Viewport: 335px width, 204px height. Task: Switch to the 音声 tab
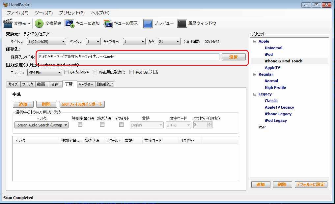point(55,85)
